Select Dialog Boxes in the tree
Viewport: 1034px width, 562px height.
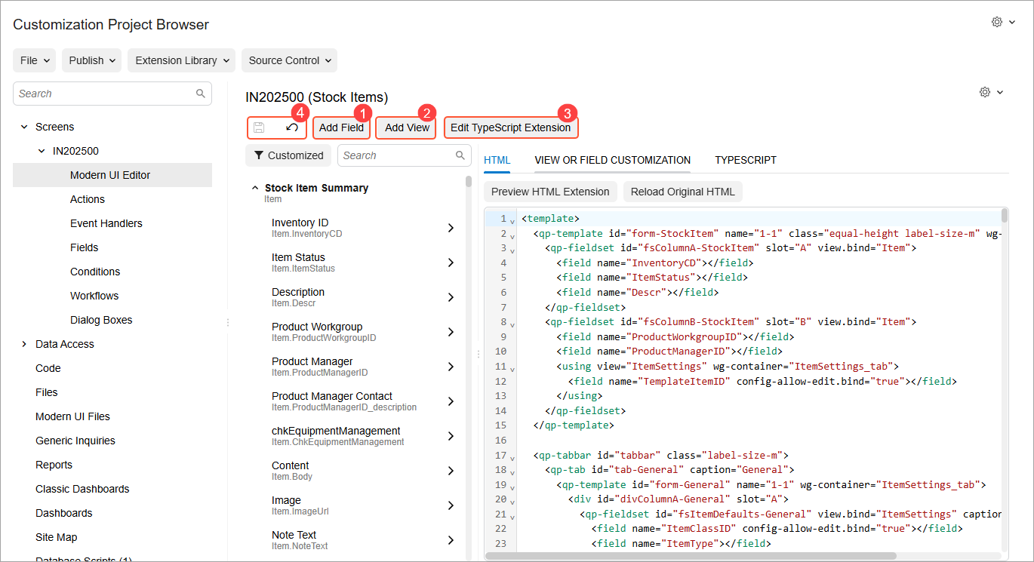[101, 320]
